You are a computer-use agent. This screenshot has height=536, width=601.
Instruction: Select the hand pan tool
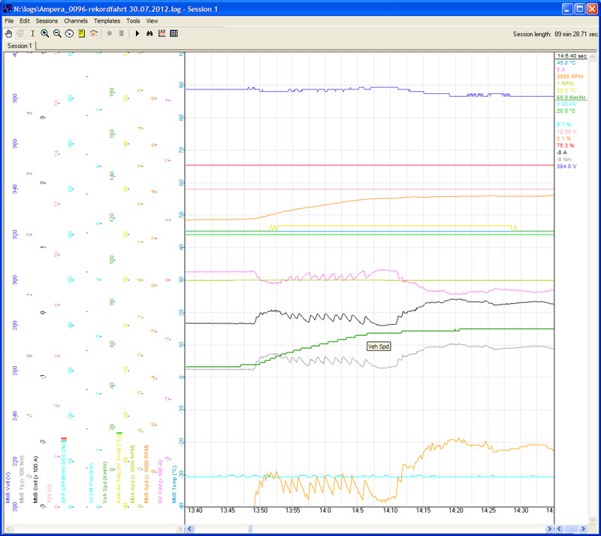tap(8, 34)
